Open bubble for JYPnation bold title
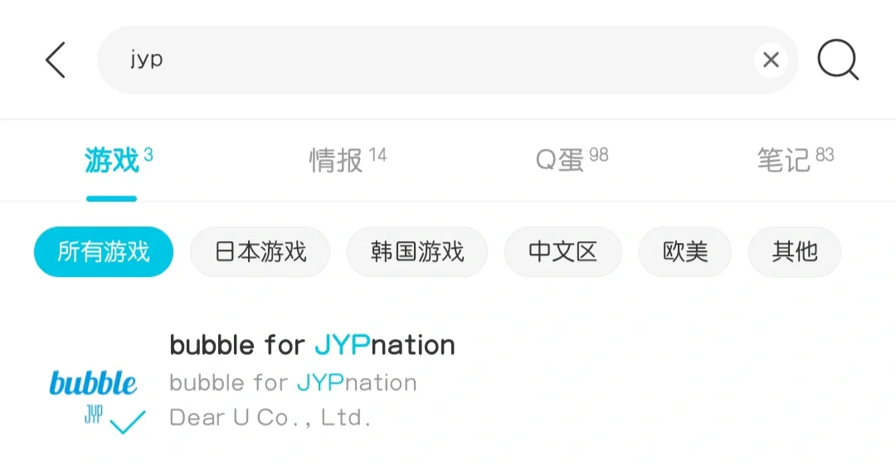 click(x=312, y=345)
